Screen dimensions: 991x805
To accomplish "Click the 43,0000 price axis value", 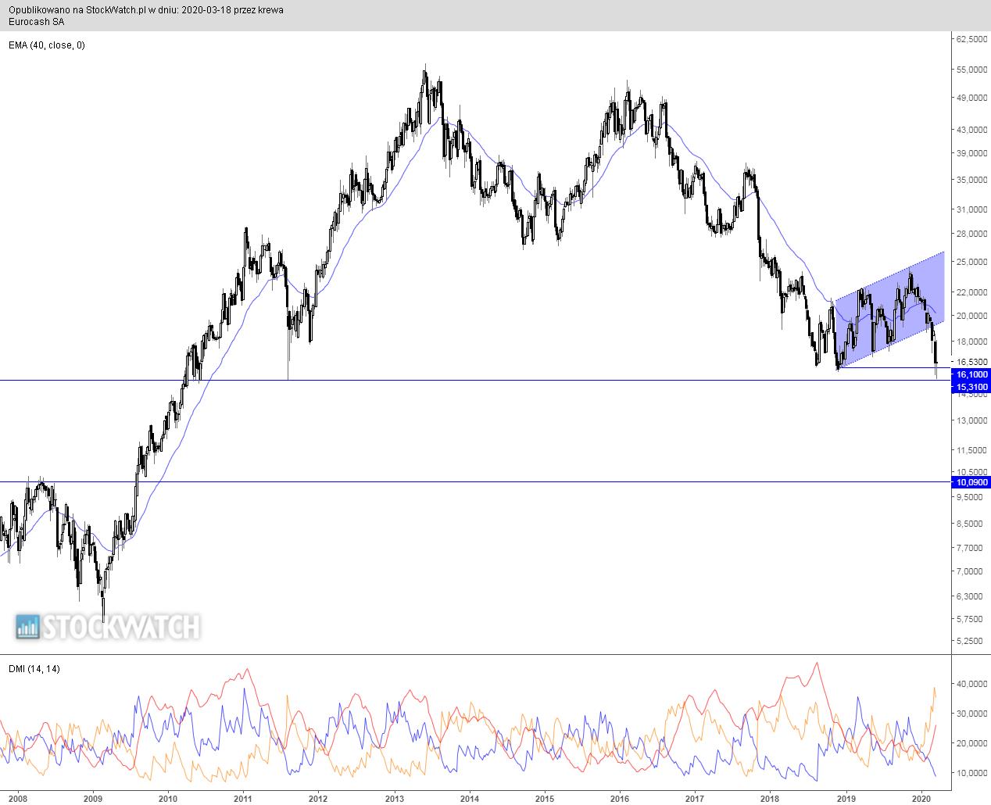I will pyautogui.click(x=971, y=130).
